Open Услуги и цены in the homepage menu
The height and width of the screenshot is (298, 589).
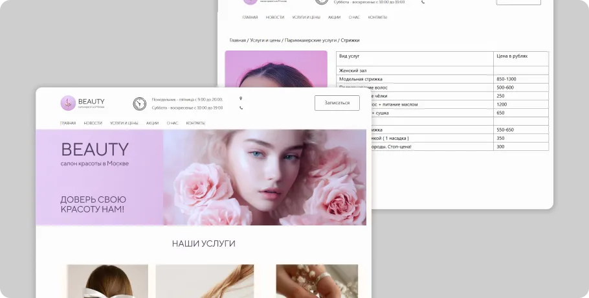coord(124,123)
